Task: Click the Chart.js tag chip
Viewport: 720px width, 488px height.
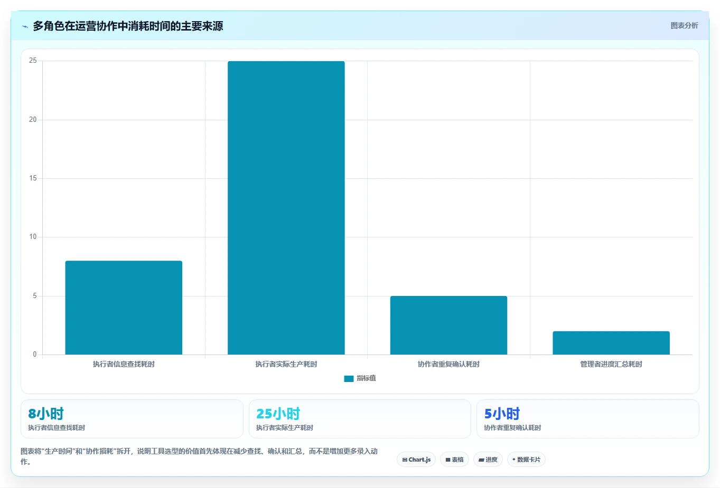Action: tap(416, 460)
